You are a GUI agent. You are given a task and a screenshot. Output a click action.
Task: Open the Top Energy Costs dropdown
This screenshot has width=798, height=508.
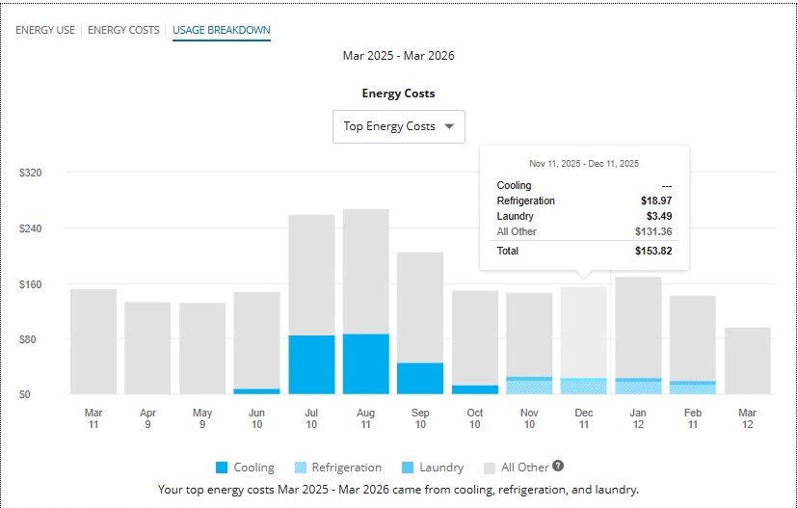[x=398, y=126]
